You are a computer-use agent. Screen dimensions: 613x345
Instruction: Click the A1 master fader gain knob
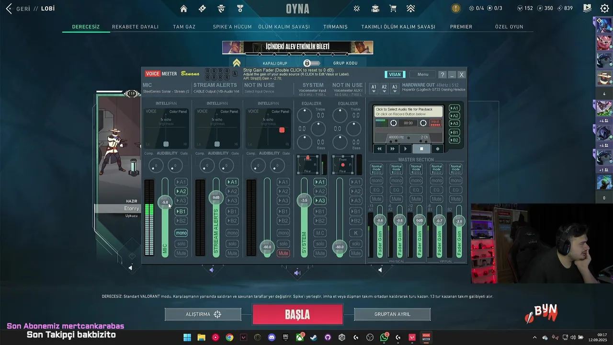click(380, 220)
